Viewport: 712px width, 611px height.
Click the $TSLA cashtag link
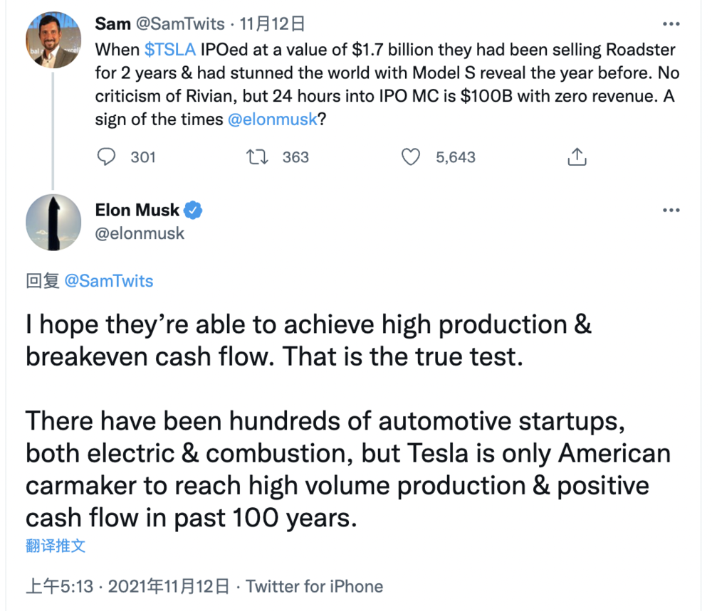point(169,51)
